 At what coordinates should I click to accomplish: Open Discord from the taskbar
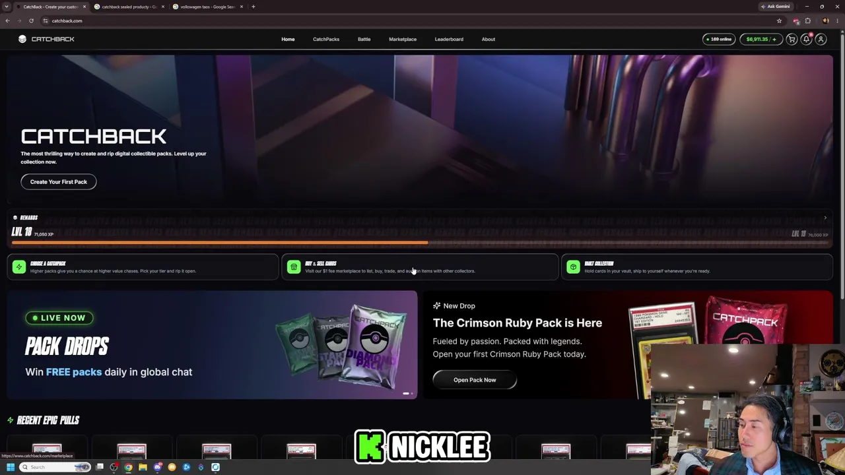(157, 467)
